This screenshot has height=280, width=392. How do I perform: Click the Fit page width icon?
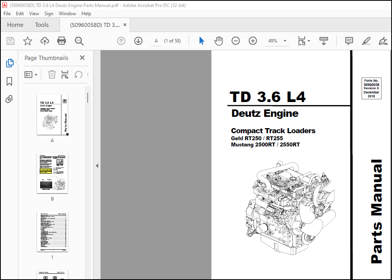pos(302,41)
